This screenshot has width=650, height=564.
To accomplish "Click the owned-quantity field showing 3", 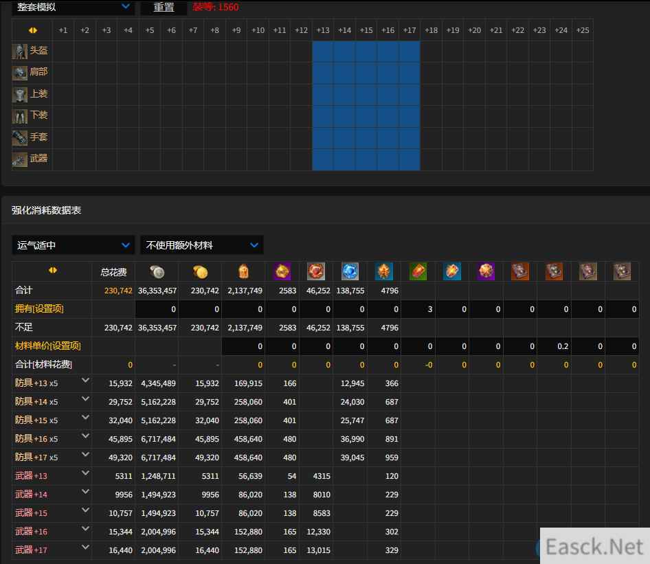I will pyautogui.click(x=418, y=309).
